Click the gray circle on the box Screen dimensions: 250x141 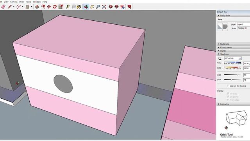(x=63, y=84)
